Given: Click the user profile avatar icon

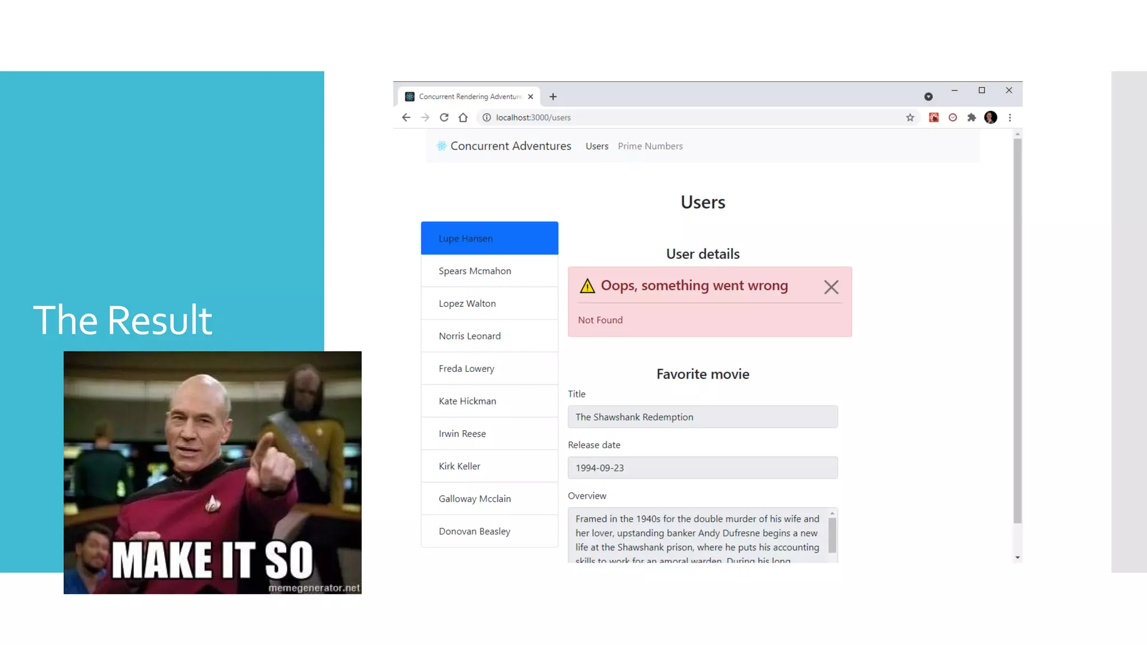Looking at the screenshot, I should 991,118.
